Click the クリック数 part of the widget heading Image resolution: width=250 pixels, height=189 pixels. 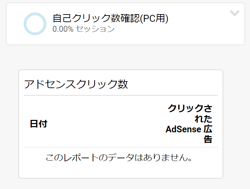click(102, 84)
